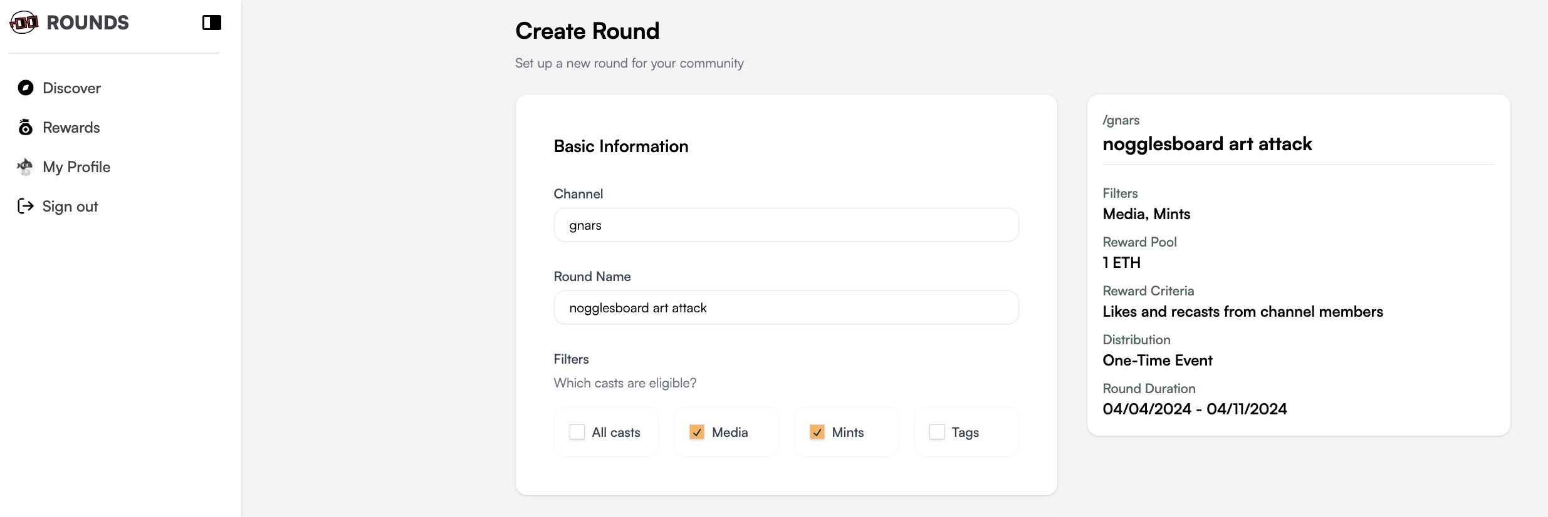This screenshot has width=1548, height=517.
Task: Enable the Tags filter checkbox
Action: click(937, 432)
